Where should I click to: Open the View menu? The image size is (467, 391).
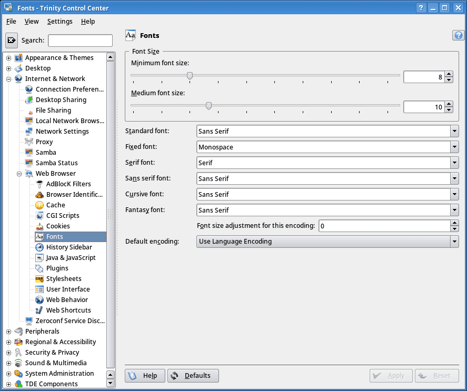[x=32, y=22]
